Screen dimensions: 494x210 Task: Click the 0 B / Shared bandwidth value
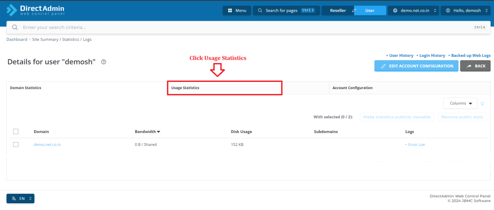[x=146, y=144]
